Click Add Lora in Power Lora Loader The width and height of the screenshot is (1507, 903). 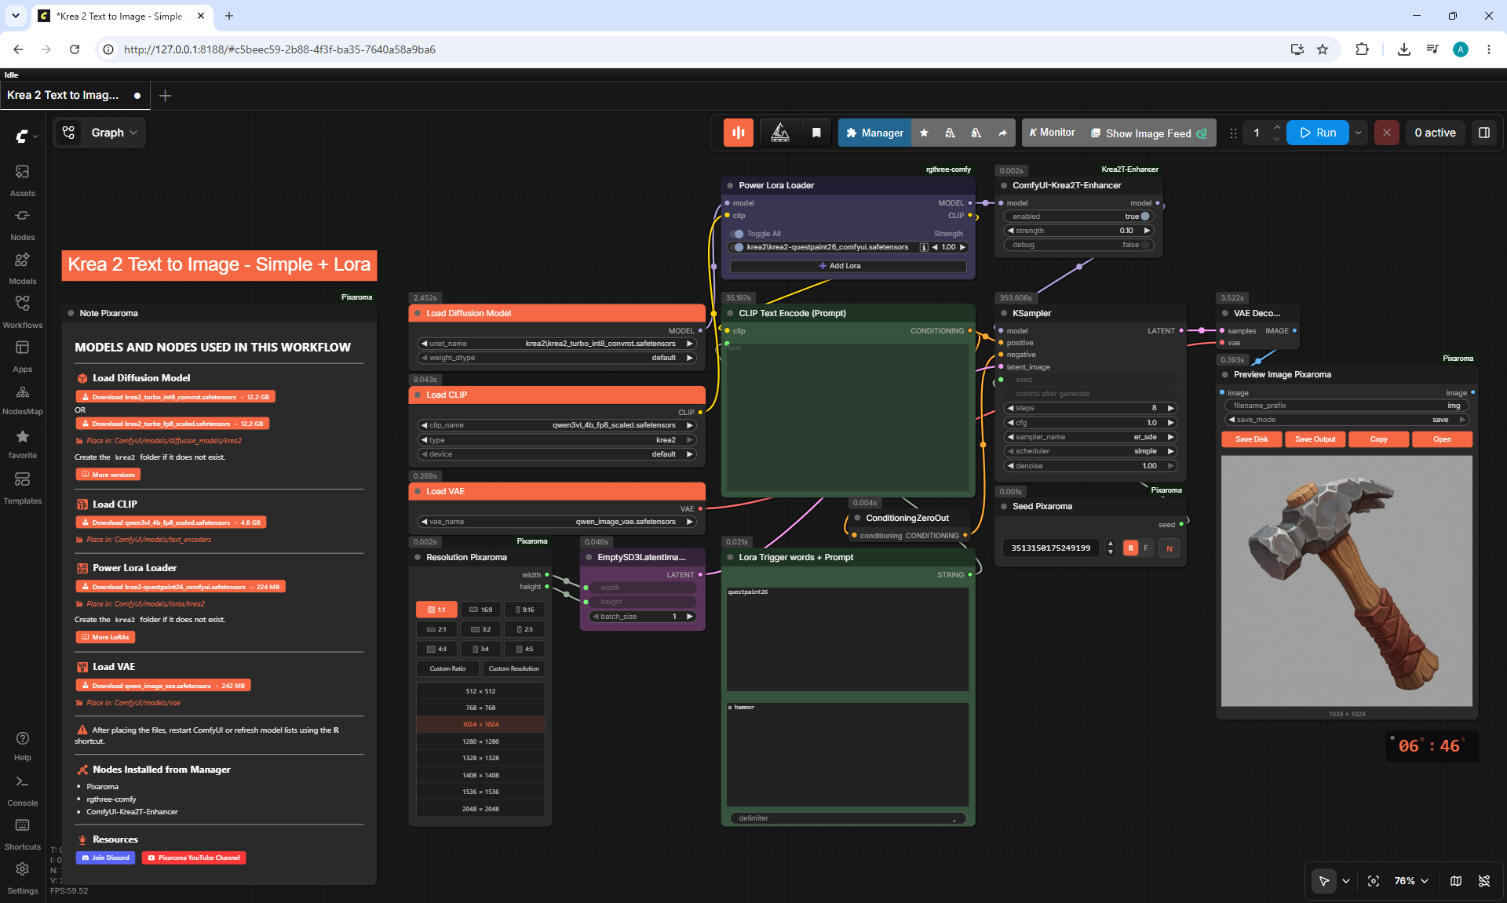click(x=848, y=266)
